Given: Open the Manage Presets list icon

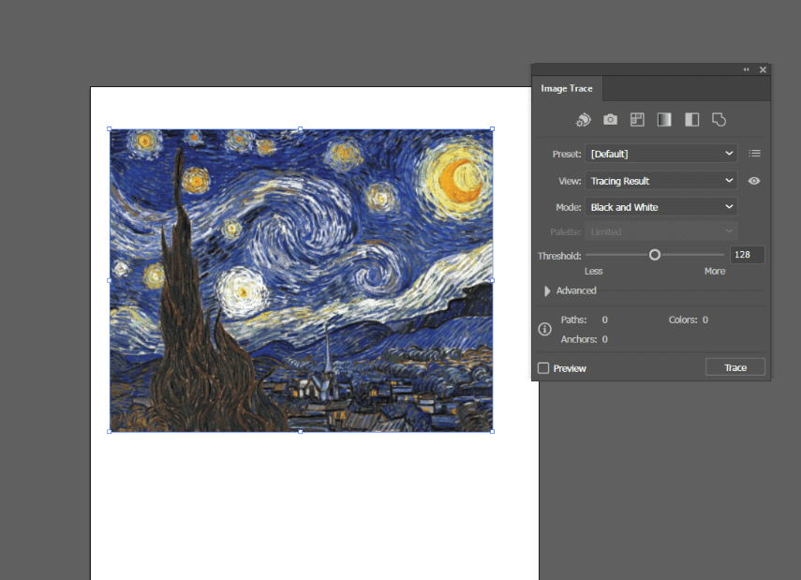Looking at the screenshot, I should click(x=754, y=154).
